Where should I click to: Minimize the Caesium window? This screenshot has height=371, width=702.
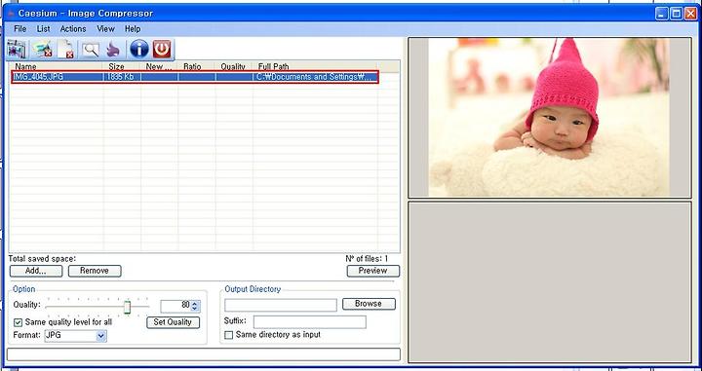pyautogui.click(x=662, y=14)
